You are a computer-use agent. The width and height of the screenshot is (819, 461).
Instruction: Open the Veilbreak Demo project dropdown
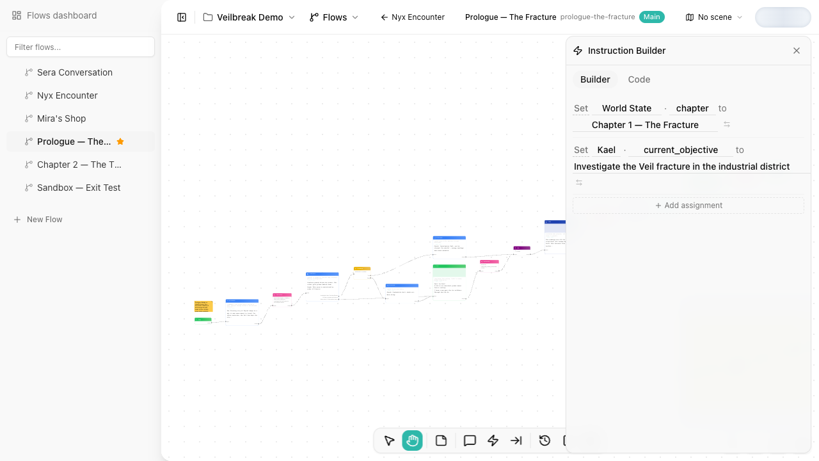pyautogui.click(x=250, y=17)
